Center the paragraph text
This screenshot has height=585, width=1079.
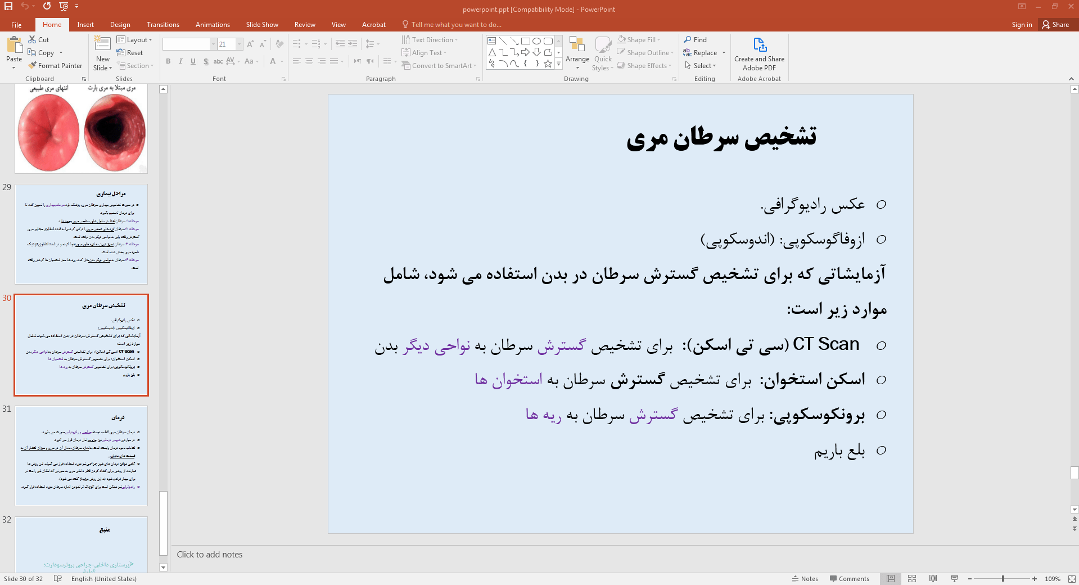309,61
